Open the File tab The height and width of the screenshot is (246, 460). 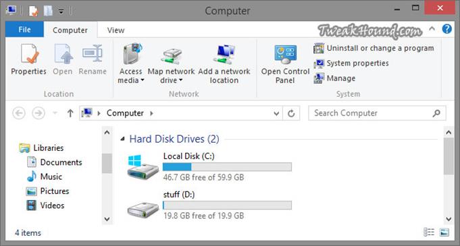(24, 29)
